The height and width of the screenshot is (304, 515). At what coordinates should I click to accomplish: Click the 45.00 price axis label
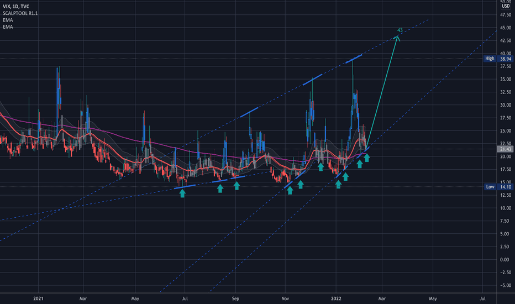[506, 28]
